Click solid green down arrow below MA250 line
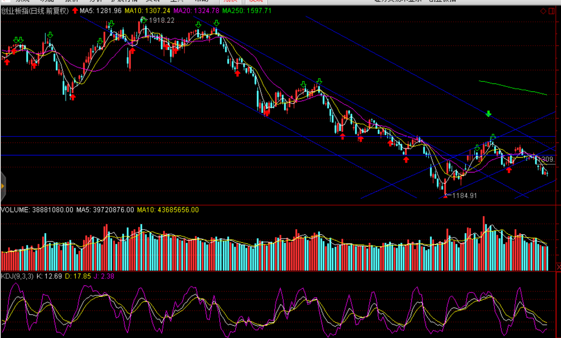 [x=489, y=114]
